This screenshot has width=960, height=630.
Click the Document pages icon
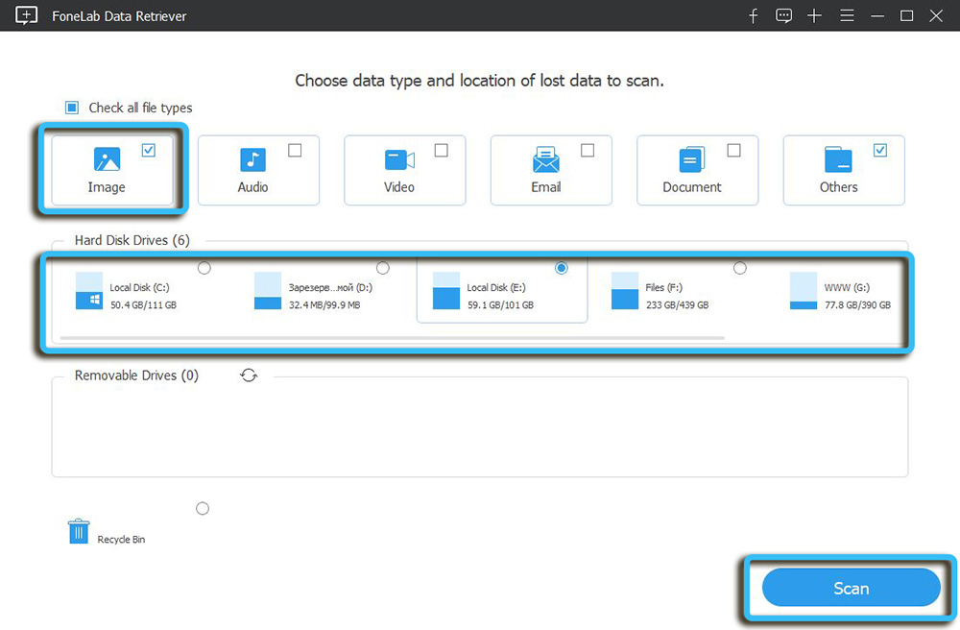[692, 159]
